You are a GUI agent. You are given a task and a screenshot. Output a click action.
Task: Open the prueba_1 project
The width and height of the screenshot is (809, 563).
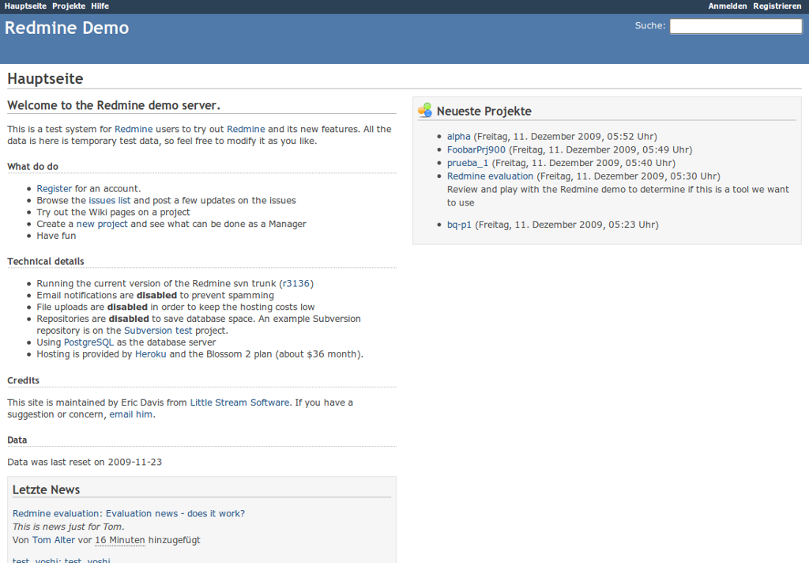(x=467, y=163)
